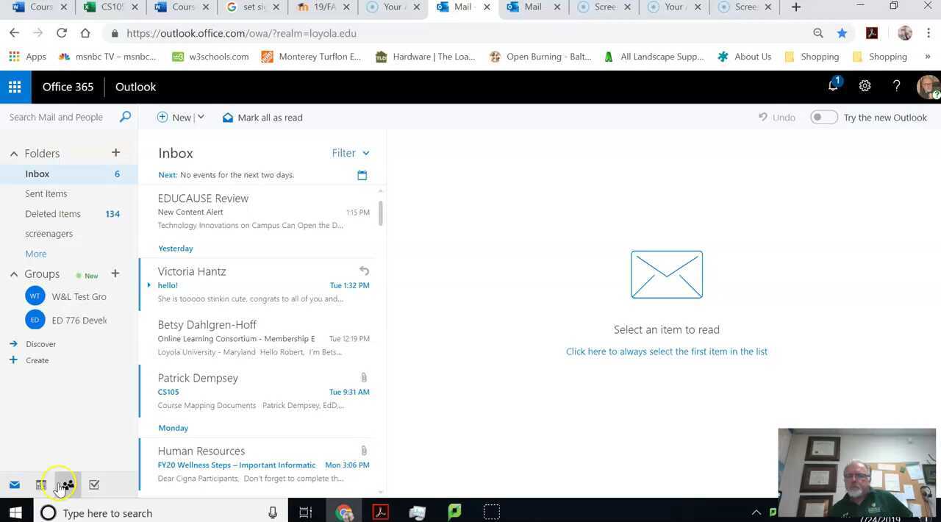941x522 pixels.
Task: Show more bookmarks chevron
Action: pyautogui.click(x=927, y=57)
